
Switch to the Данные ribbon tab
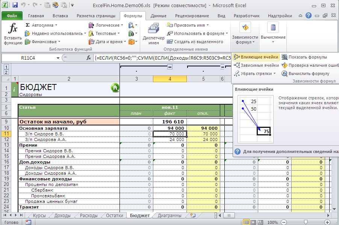point(158,16)
